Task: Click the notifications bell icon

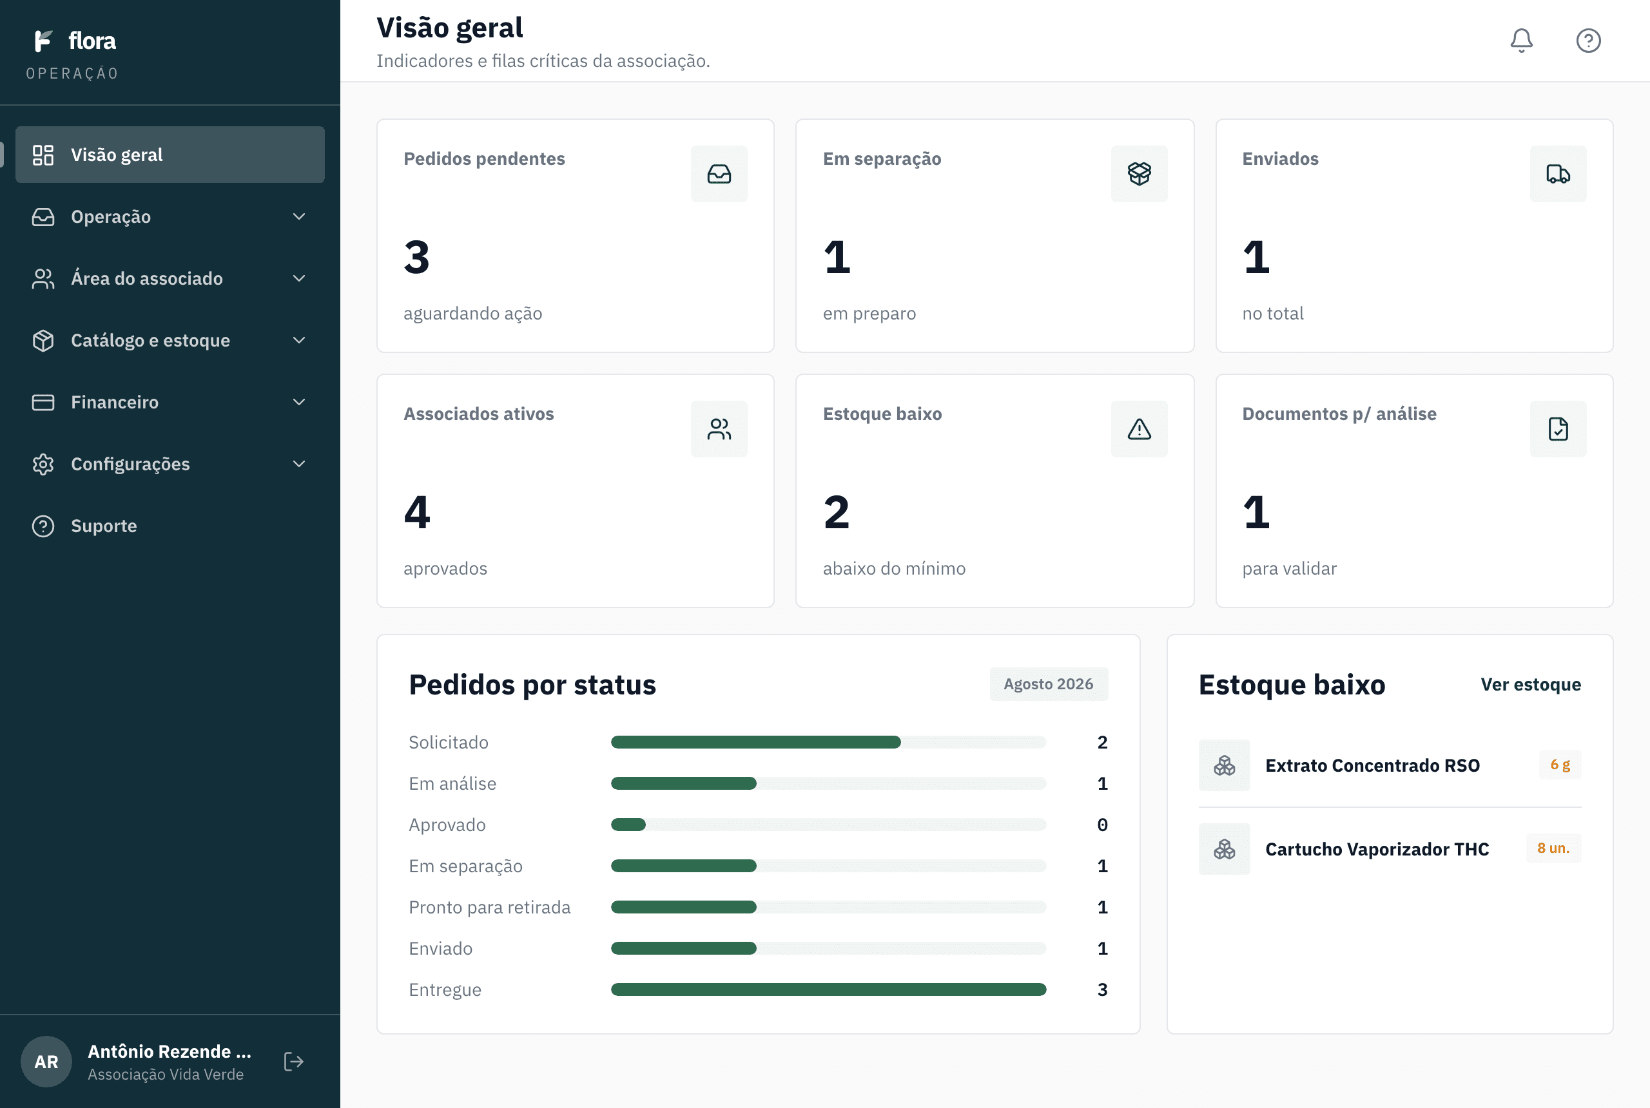Action: [1520, 41]
